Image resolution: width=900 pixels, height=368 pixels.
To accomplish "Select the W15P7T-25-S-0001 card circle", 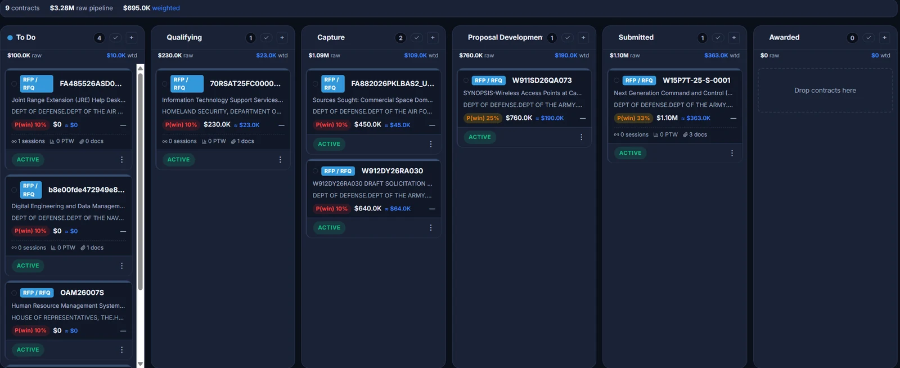I will (x=617, y=80).
